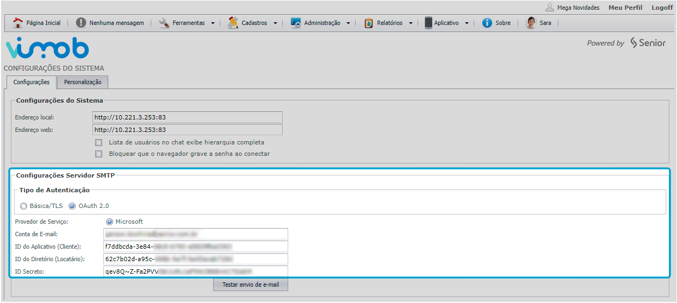677x303 pixels.
Task: Click the Administração monitor icon
Action: (296, 23)
